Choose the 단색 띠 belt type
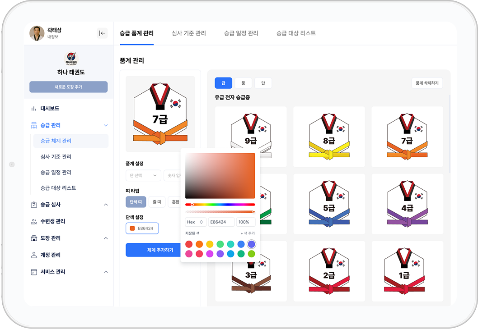The height and width of the screenshot is (329, 478). (136, 202)
